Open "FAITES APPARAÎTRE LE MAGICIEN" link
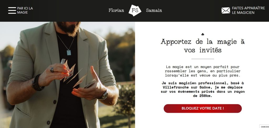Viewport: 269px width, 128px height. pyautogui.click(x=249, y=11)
